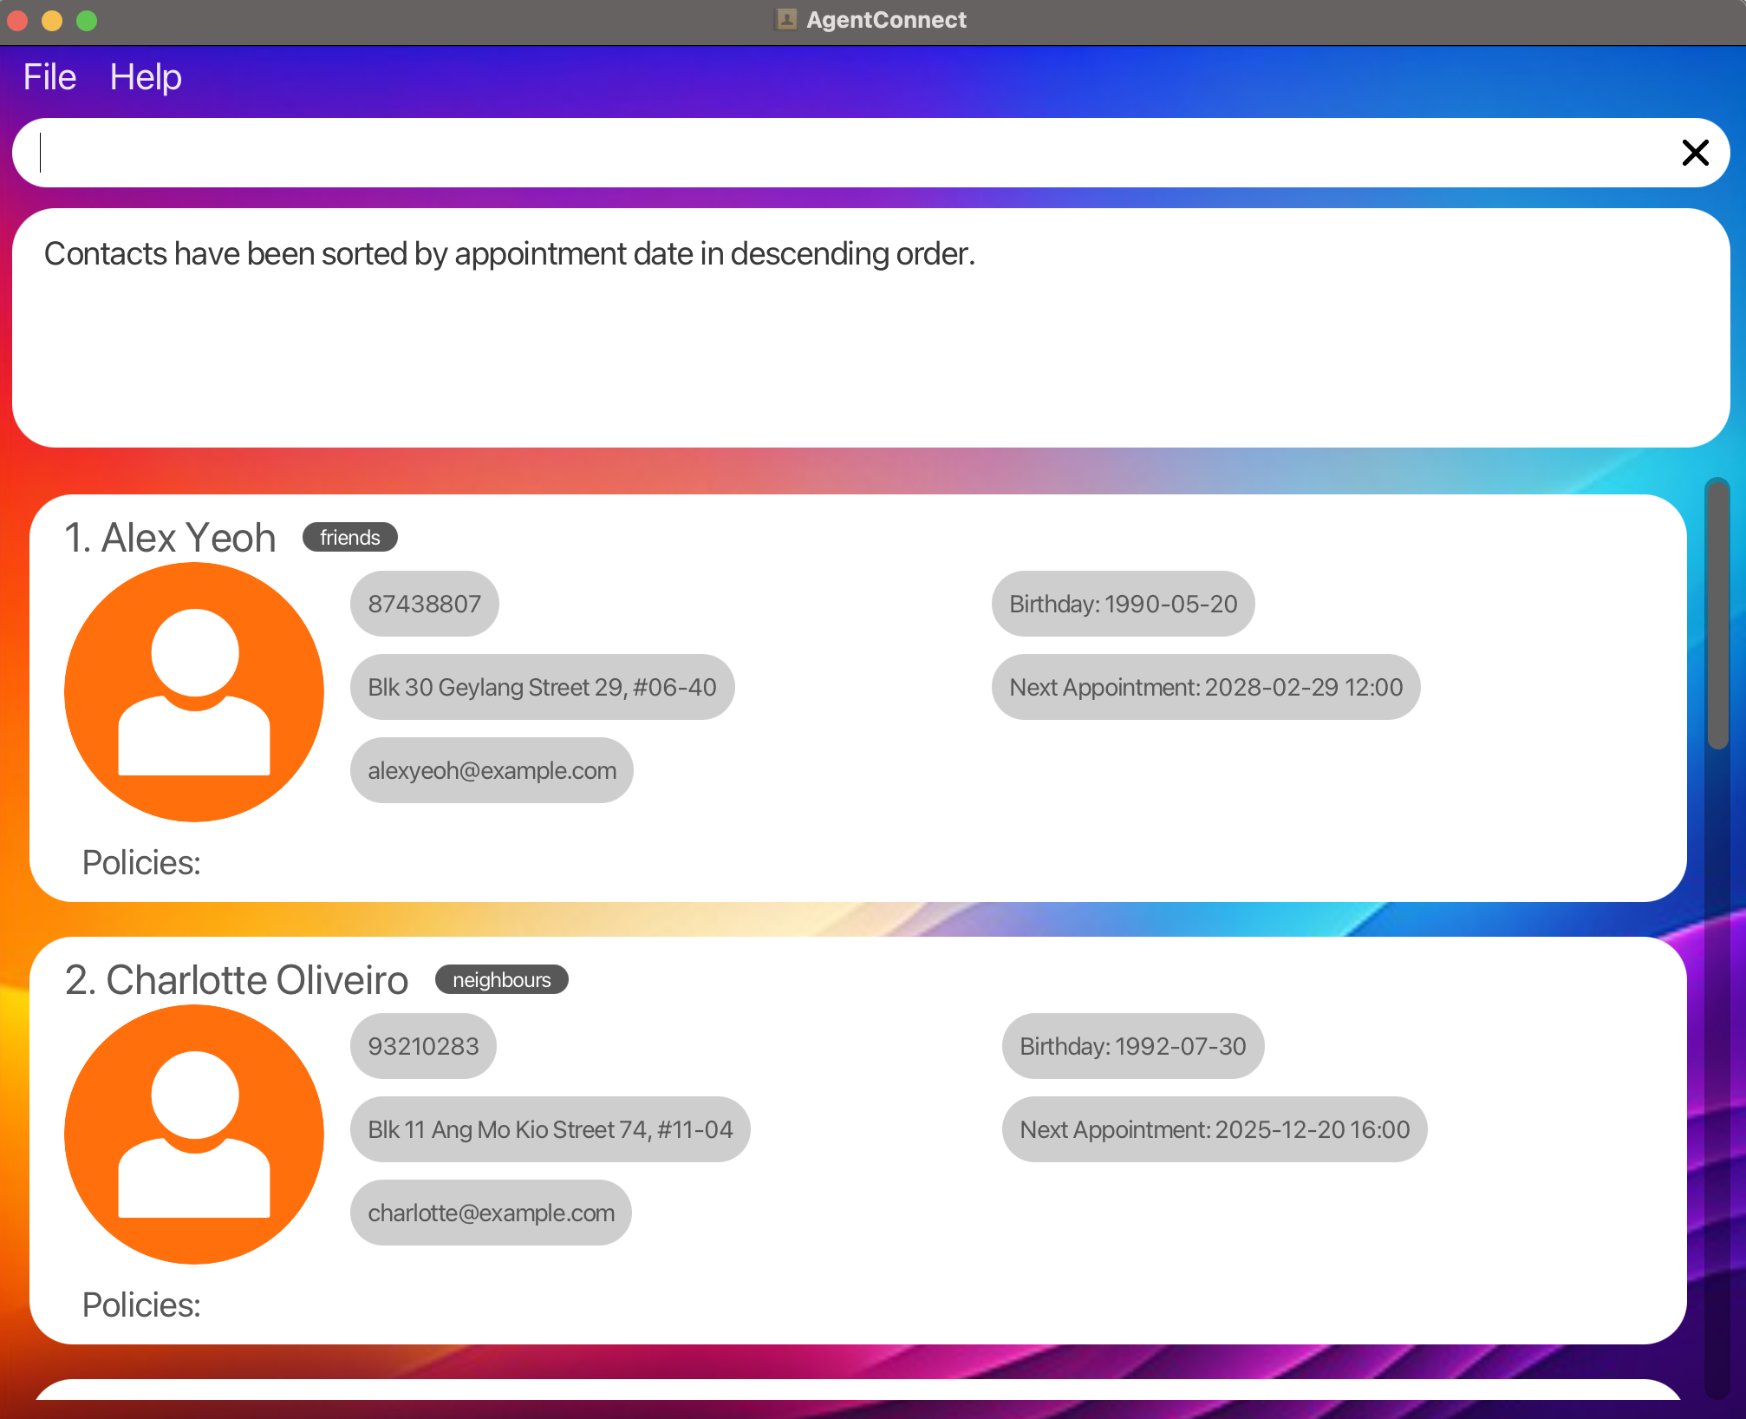This screenshot has height=1419, width=1746.
Task: Click email alexyeoh@example.com
Action: (492, 770)
